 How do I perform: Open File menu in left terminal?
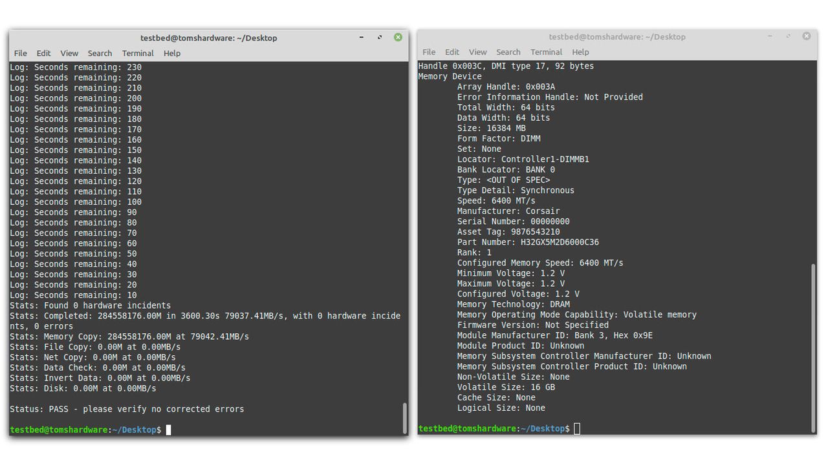point(21,53)
